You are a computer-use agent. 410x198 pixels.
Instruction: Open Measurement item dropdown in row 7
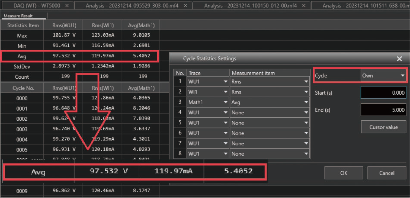[x=270, y=143]
